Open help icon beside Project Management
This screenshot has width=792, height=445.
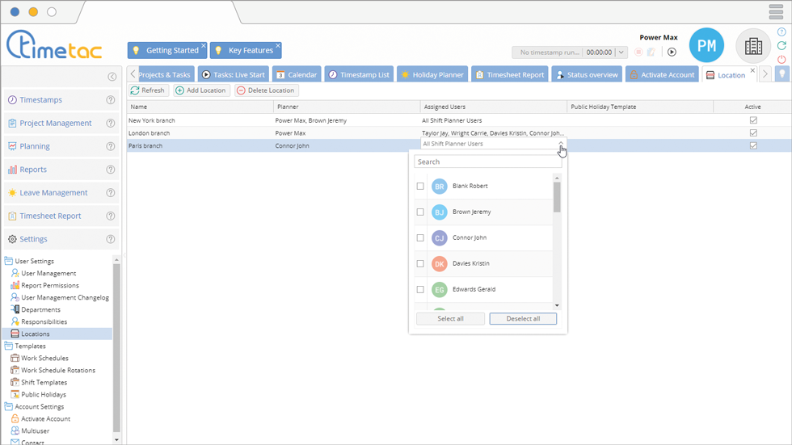click(x=110, y=123)
